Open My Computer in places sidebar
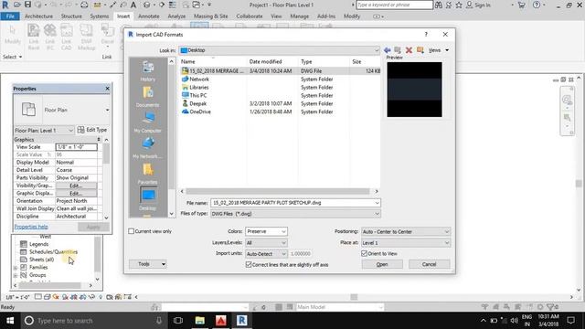The image size is (585, 329). pos(148,122)
